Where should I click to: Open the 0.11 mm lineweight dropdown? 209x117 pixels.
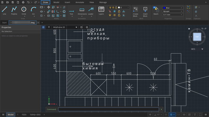tap(173, 15)
